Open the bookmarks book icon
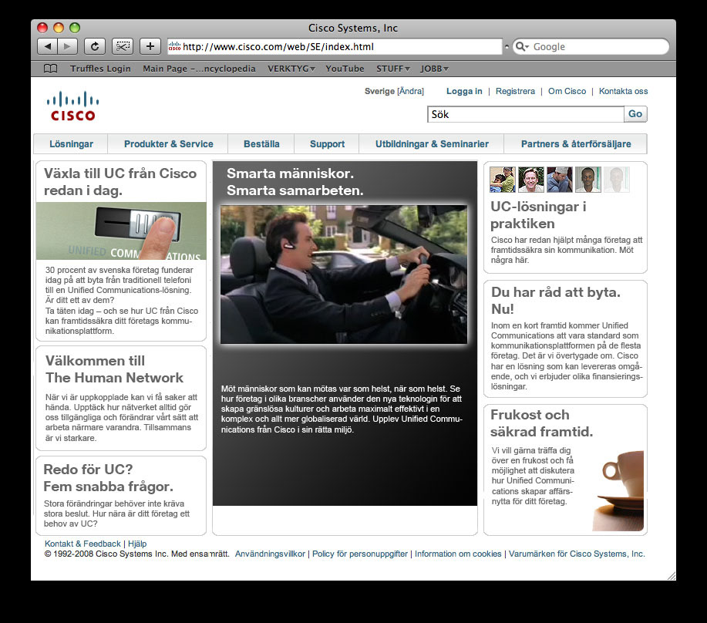This screenshot has width=707, height=623. [x=51, y=69]
